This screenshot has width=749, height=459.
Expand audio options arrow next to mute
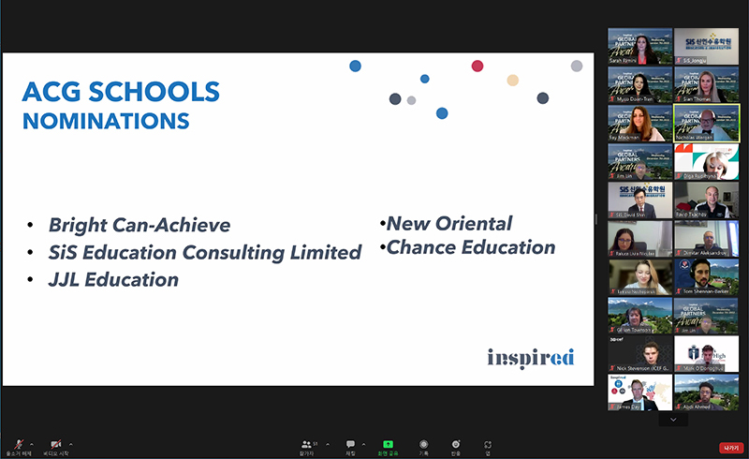[32, 444]
